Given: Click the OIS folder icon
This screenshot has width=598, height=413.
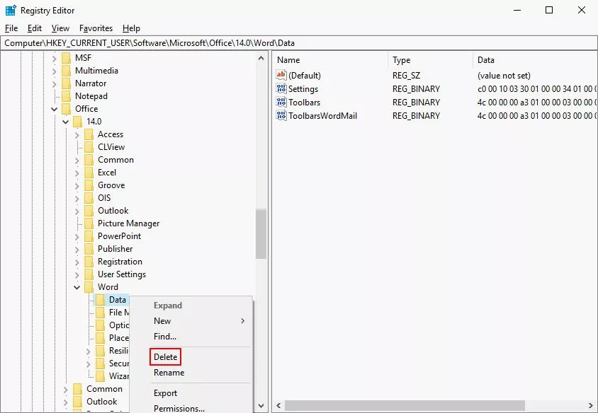Looking at the screenshot, I should coord(89,198).
